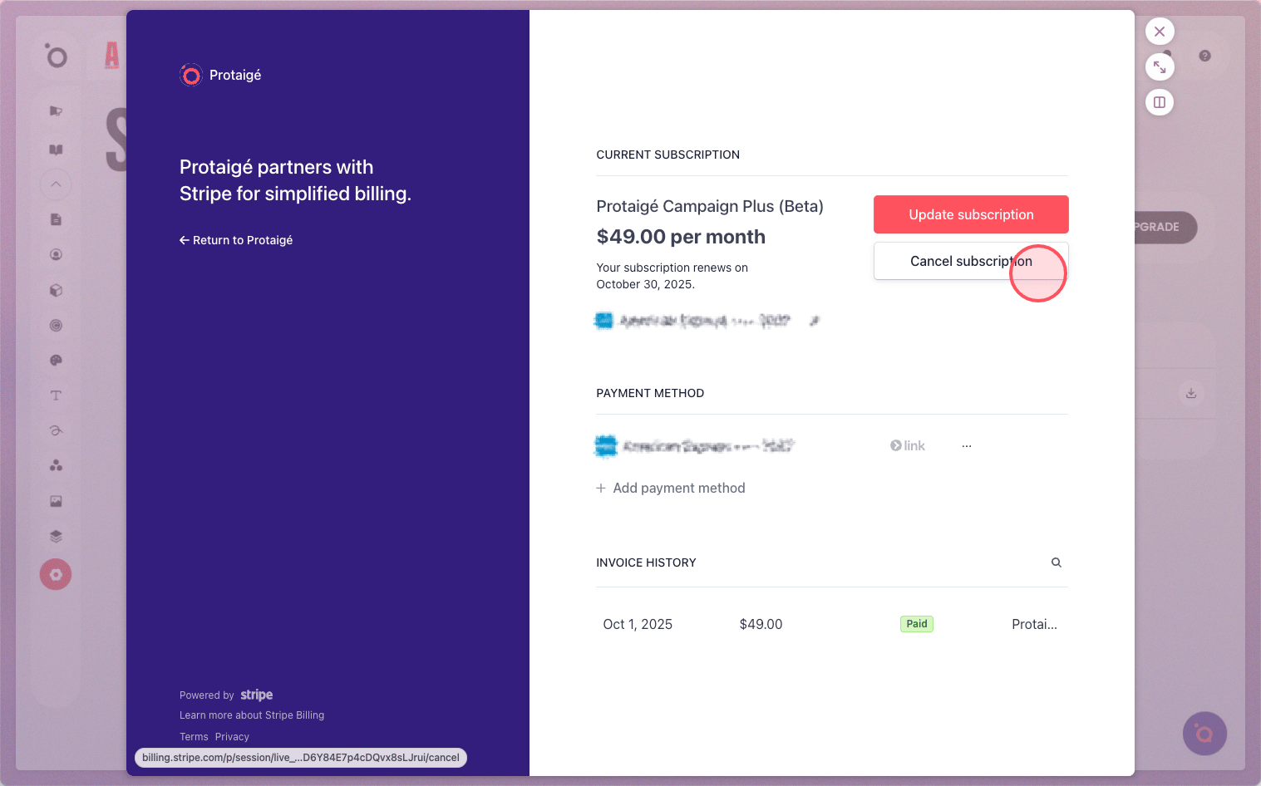Image resolution: width=1261 pixels, height=786 pixels.
Task: Click the layers stack sidebar icon
Action: pos(56,536)
